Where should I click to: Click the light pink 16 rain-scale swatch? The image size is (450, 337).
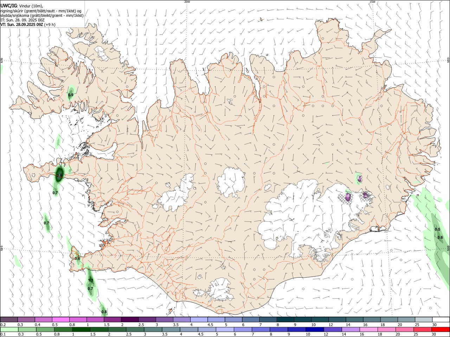click(x=368, y=329)
